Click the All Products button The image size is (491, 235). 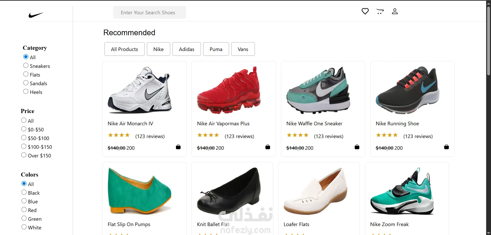(125, 49)
